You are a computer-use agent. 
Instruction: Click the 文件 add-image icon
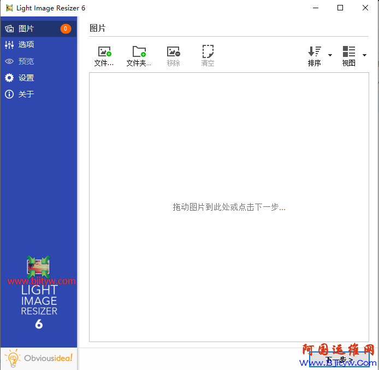(104, 52)
